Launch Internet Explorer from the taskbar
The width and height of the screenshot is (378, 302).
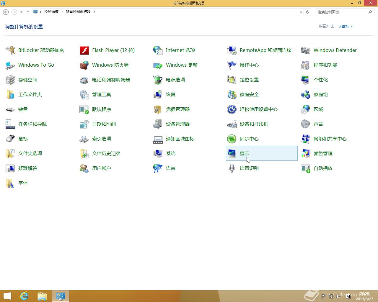click(x=24, y=296)
